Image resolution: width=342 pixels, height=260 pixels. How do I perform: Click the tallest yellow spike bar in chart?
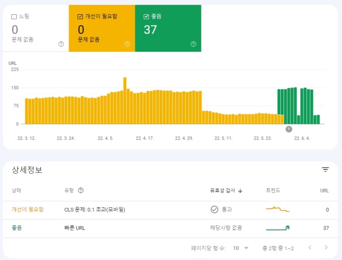click(125, 101)
